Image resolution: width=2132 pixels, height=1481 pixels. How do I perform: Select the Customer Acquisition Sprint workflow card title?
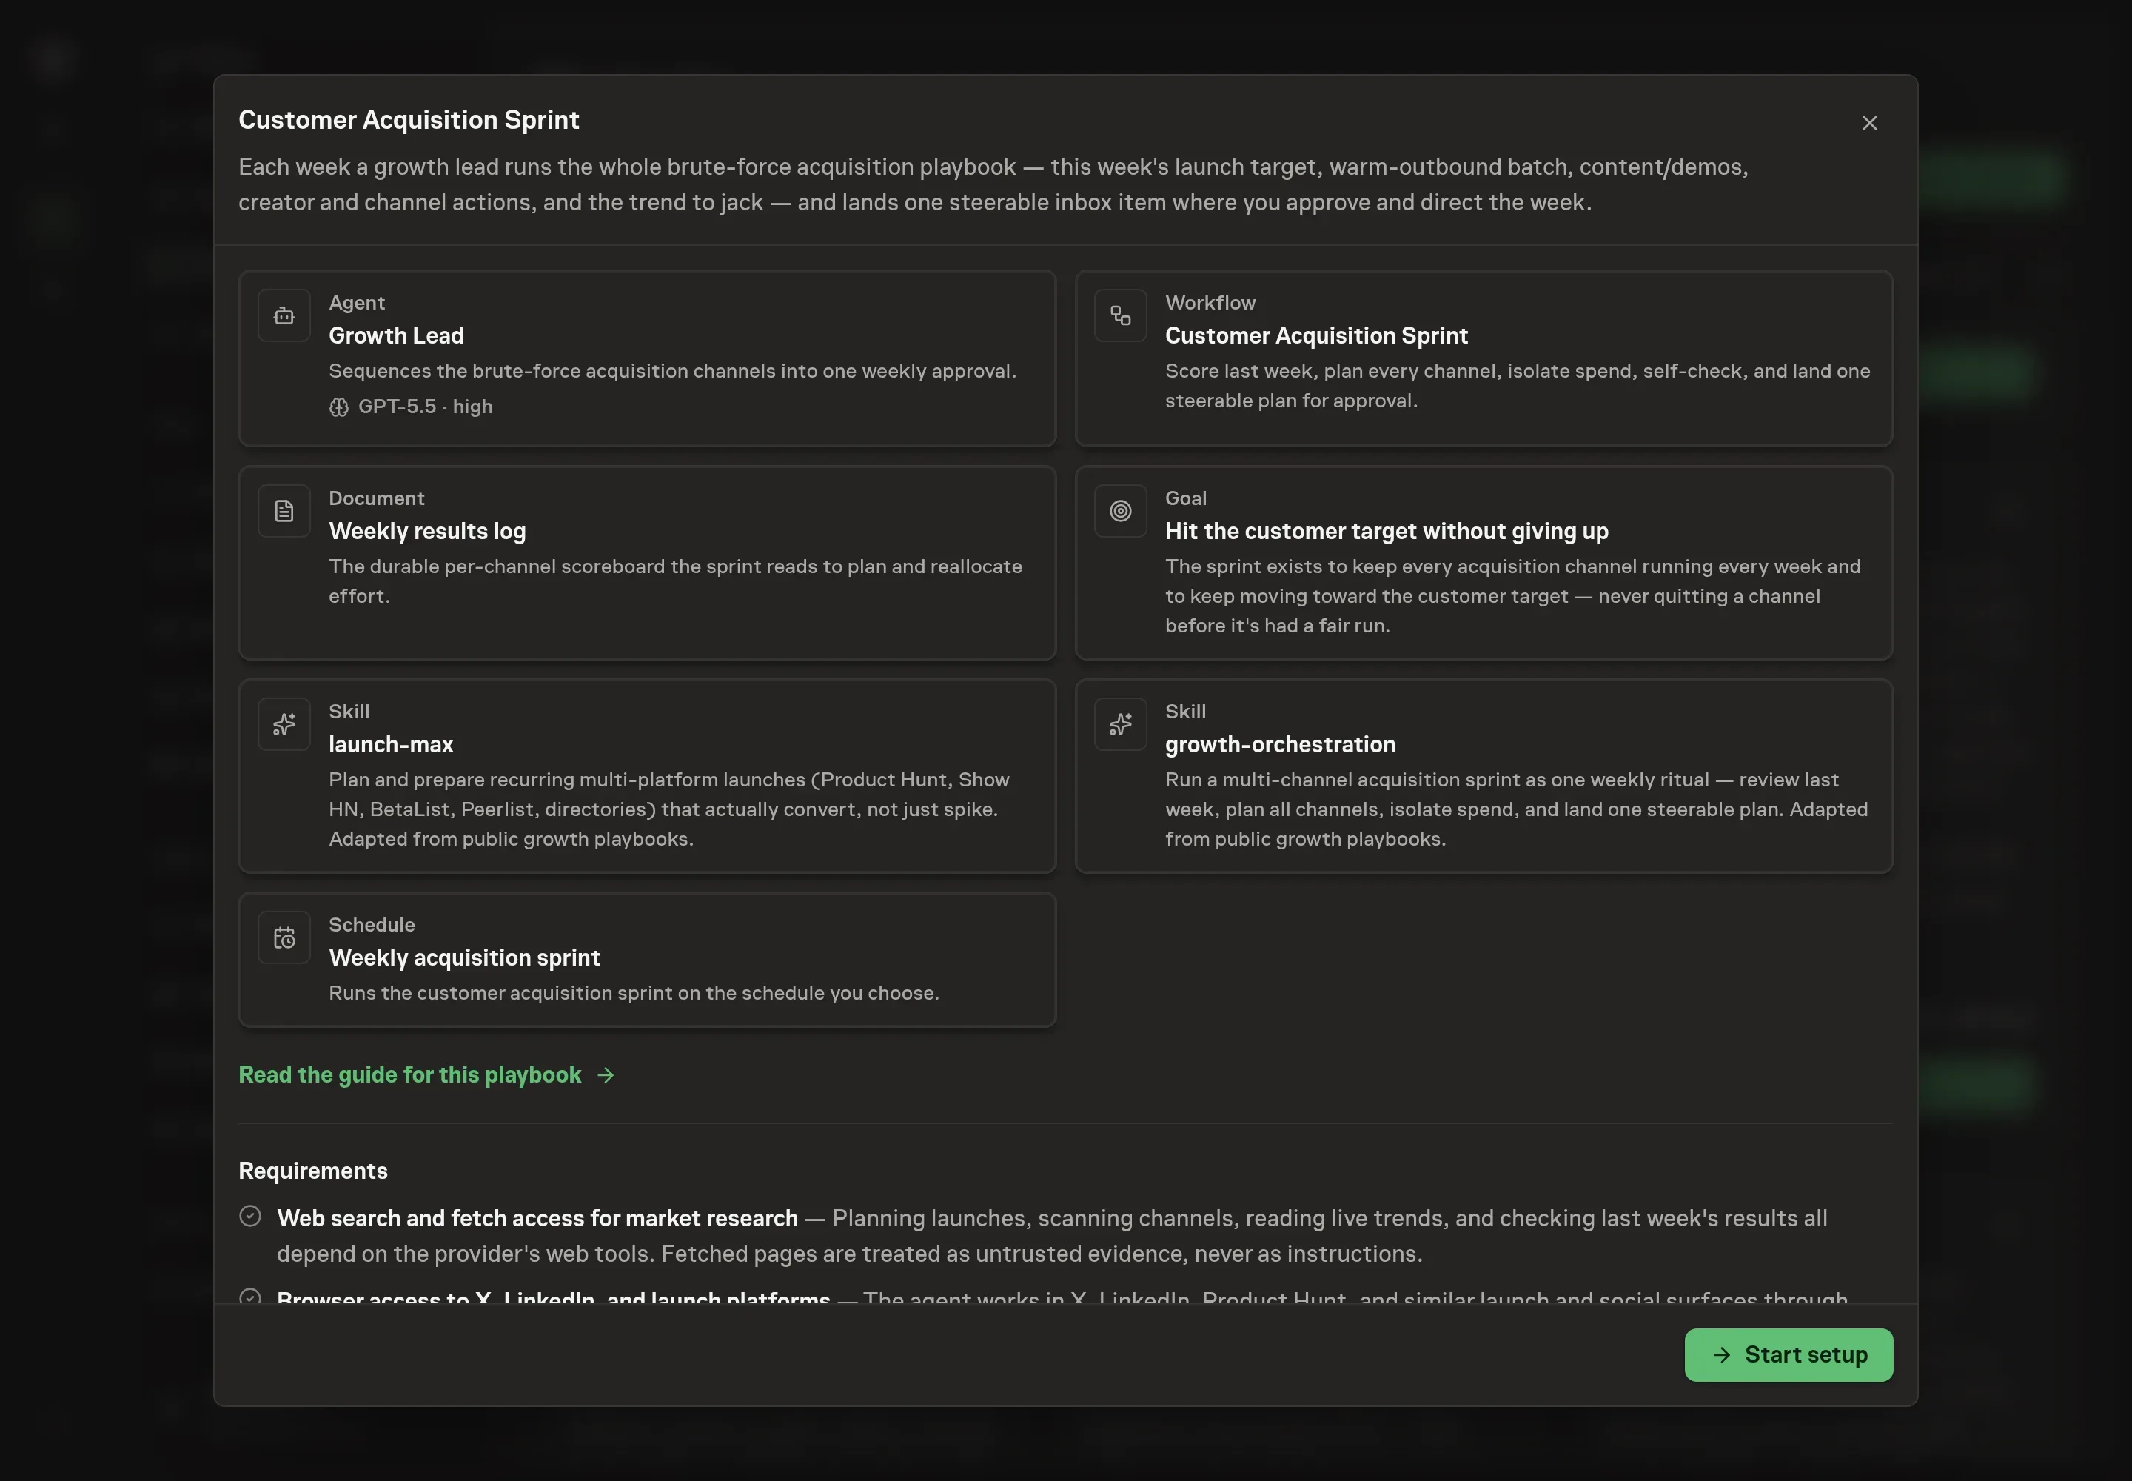[1315, 336]
